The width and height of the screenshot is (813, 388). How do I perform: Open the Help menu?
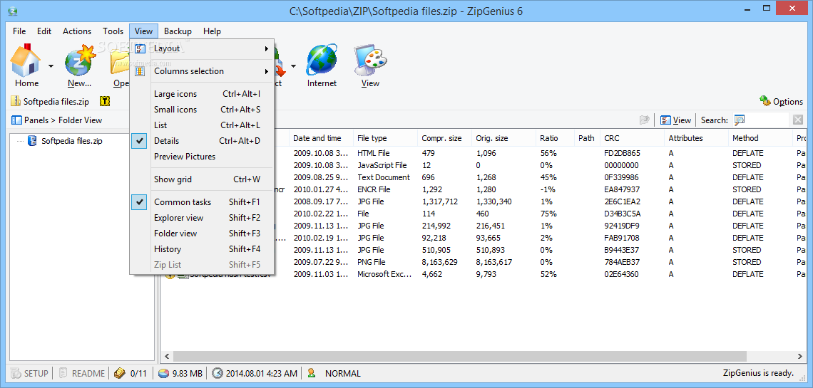(x=212, y=31)
